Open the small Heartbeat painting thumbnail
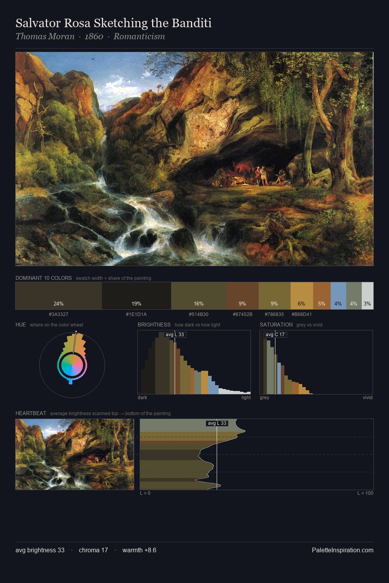This screenshot has width=389, height=583. point(75,454)
